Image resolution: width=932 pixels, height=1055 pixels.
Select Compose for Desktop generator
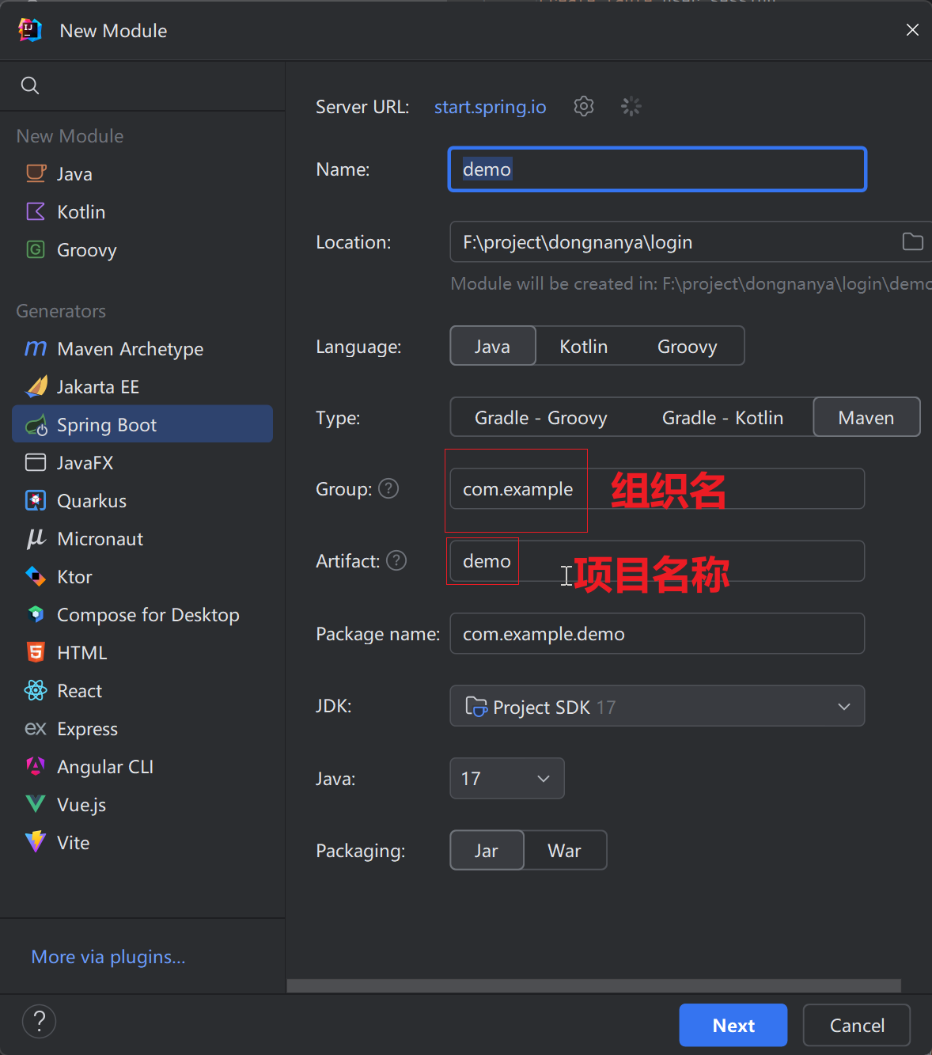click(142, 614)
